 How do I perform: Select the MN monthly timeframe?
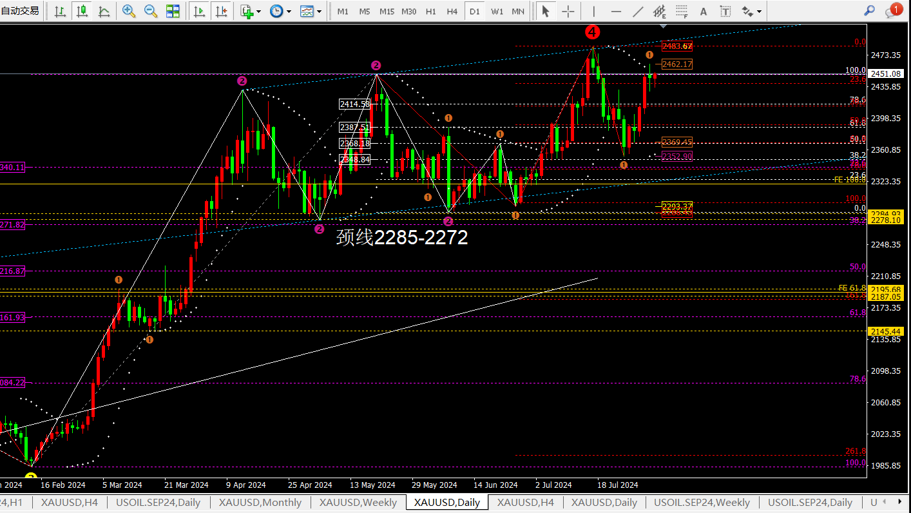coord(517,12)
